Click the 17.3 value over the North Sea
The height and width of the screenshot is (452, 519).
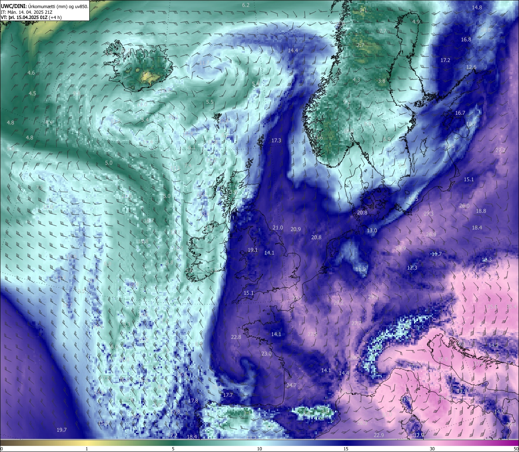pyautogui.click(x=276, y=140)
